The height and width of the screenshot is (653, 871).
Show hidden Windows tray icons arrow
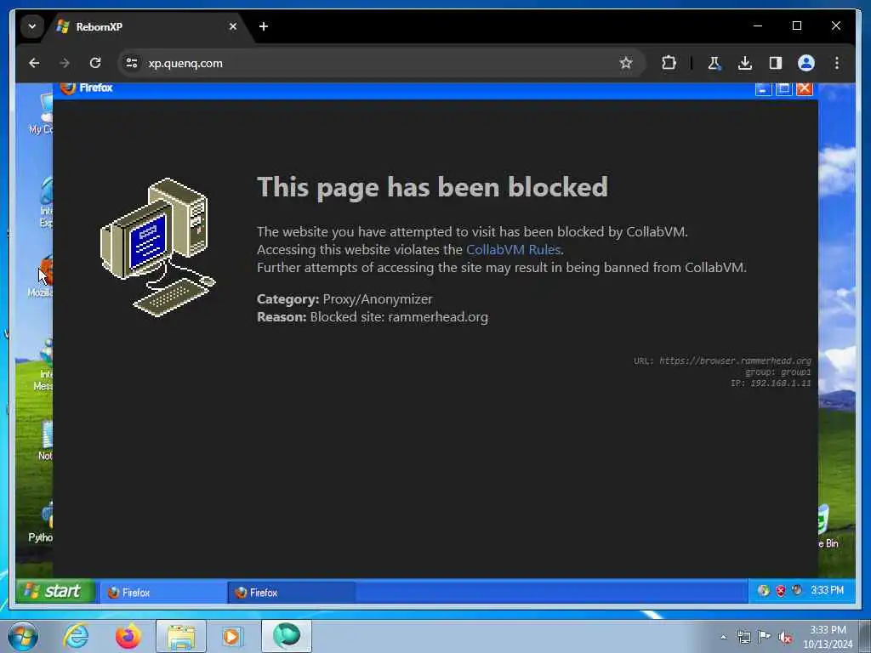(x=723, y=638)
